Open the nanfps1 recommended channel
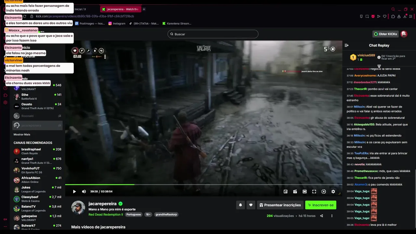The image size is (416, 234). click(37, 161)
